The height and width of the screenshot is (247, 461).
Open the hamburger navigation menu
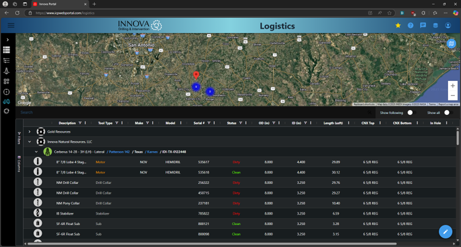click(11, 25)
